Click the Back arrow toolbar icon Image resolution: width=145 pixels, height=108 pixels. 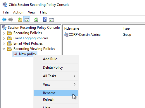click(x=4, y=19)
